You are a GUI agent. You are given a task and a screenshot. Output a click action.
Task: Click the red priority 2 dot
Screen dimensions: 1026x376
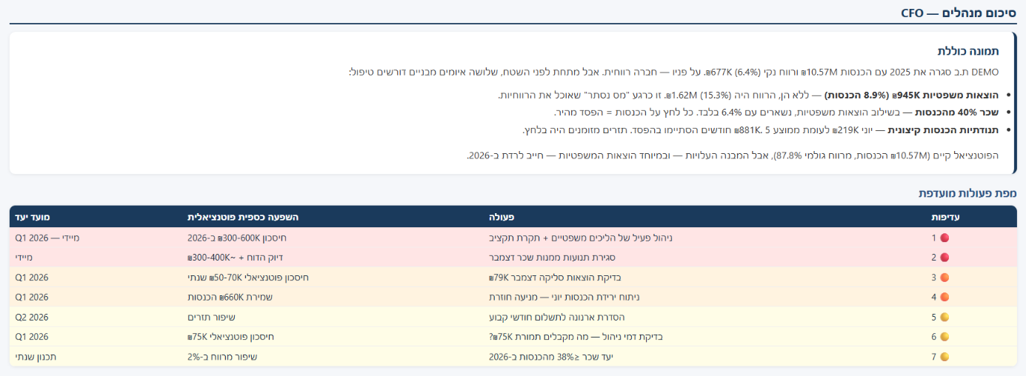945,258
